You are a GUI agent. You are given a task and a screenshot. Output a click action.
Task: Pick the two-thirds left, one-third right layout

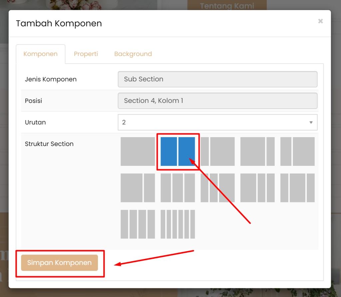pos(138,188)
